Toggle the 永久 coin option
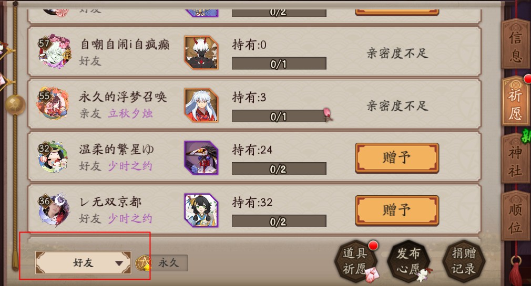The image size is (531, 286). point(162,263)
